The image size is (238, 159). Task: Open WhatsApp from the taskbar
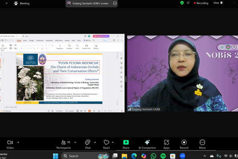click(153, 156)
